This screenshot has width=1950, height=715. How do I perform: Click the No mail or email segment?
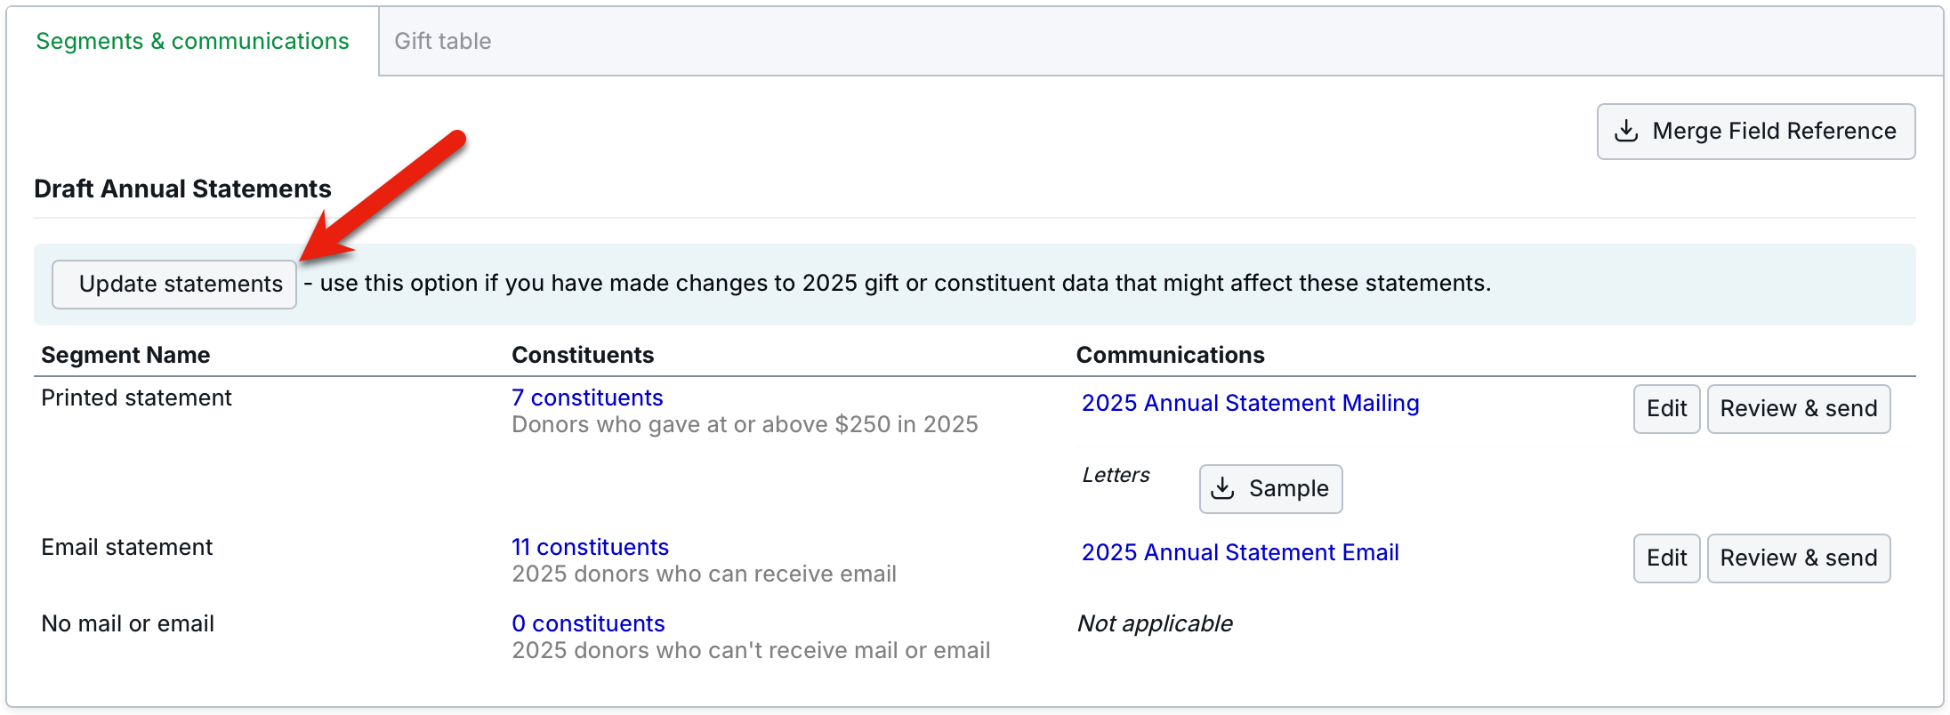tap(128, 623)
